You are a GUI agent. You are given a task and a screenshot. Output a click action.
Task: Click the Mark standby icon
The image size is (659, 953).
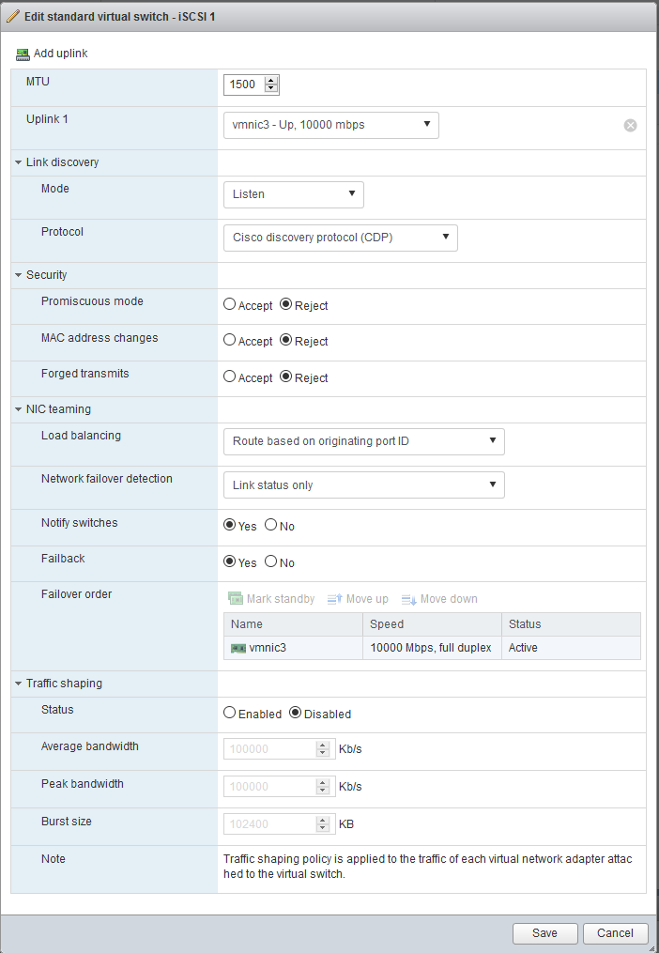tap(236, 599)
